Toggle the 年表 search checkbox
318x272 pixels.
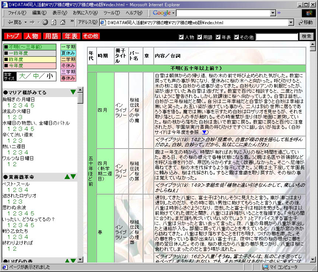218,37
